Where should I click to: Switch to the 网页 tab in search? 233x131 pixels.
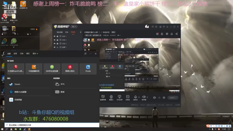(x=28, y=54)
